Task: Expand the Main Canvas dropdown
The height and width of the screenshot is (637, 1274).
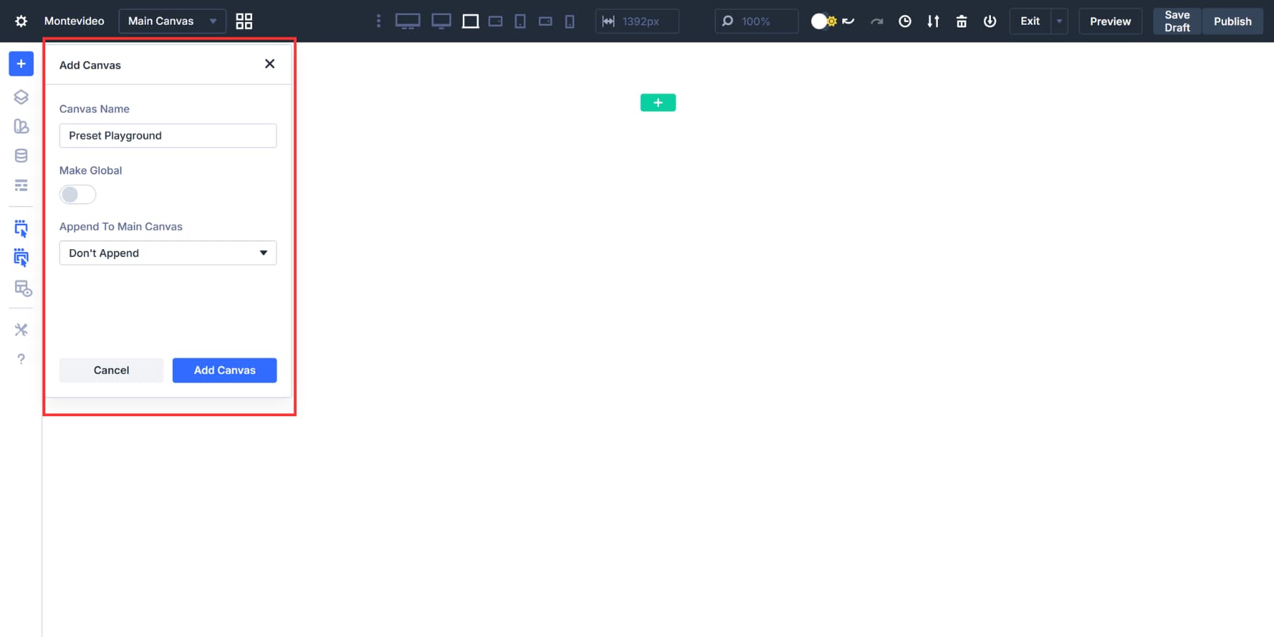Action: point(212,21)
